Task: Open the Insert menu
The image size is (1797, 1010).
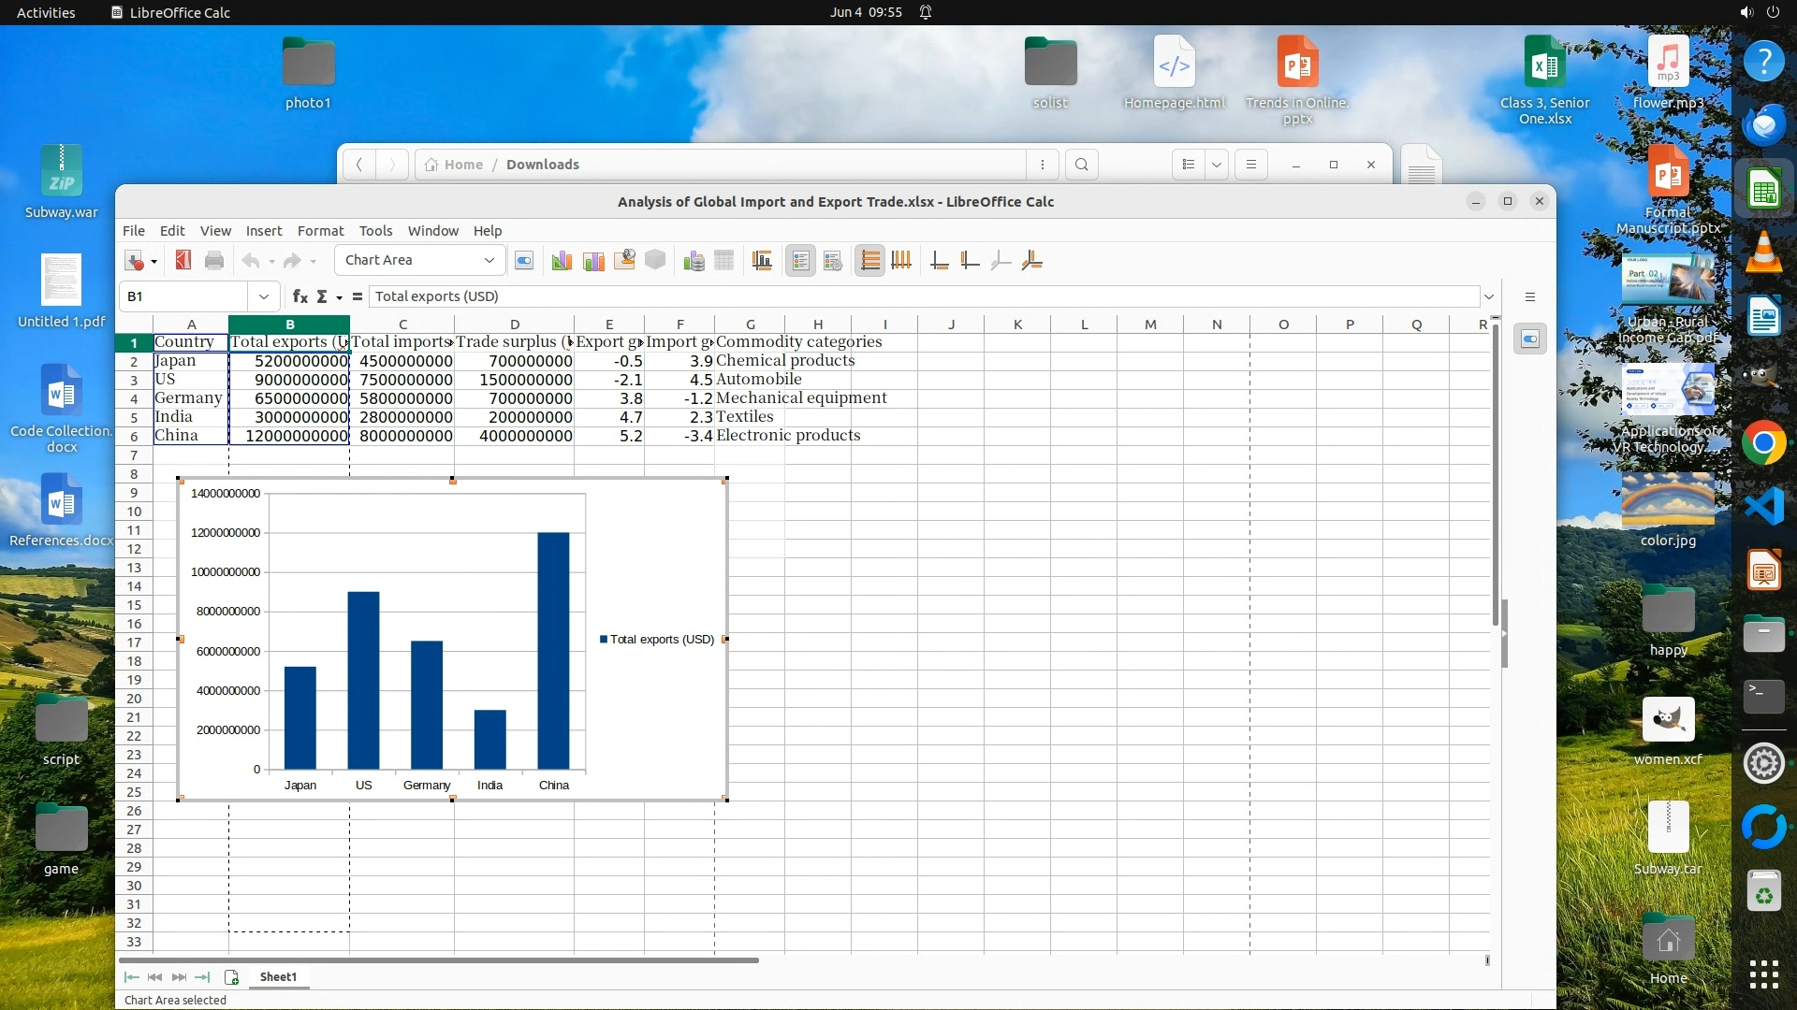Action: pyautogui.click(x=263, y=231)
